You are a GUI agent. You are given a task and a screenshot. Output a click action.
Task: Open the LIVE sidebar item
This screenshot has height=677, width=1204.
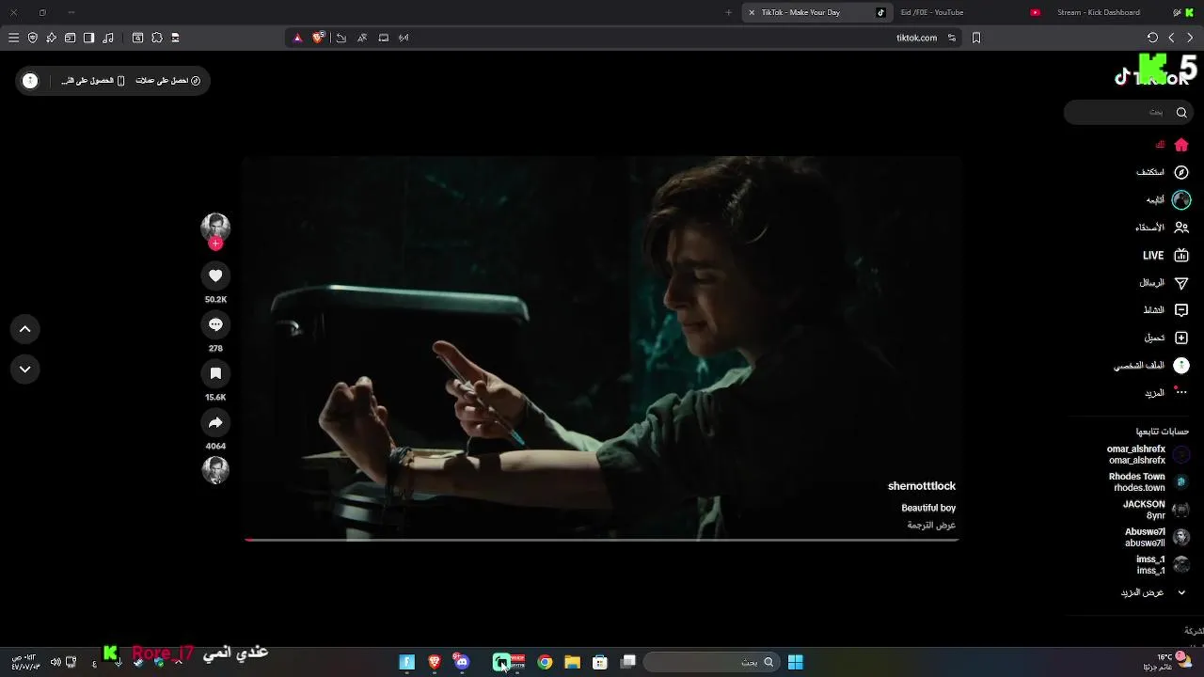tap(1165, 255)
